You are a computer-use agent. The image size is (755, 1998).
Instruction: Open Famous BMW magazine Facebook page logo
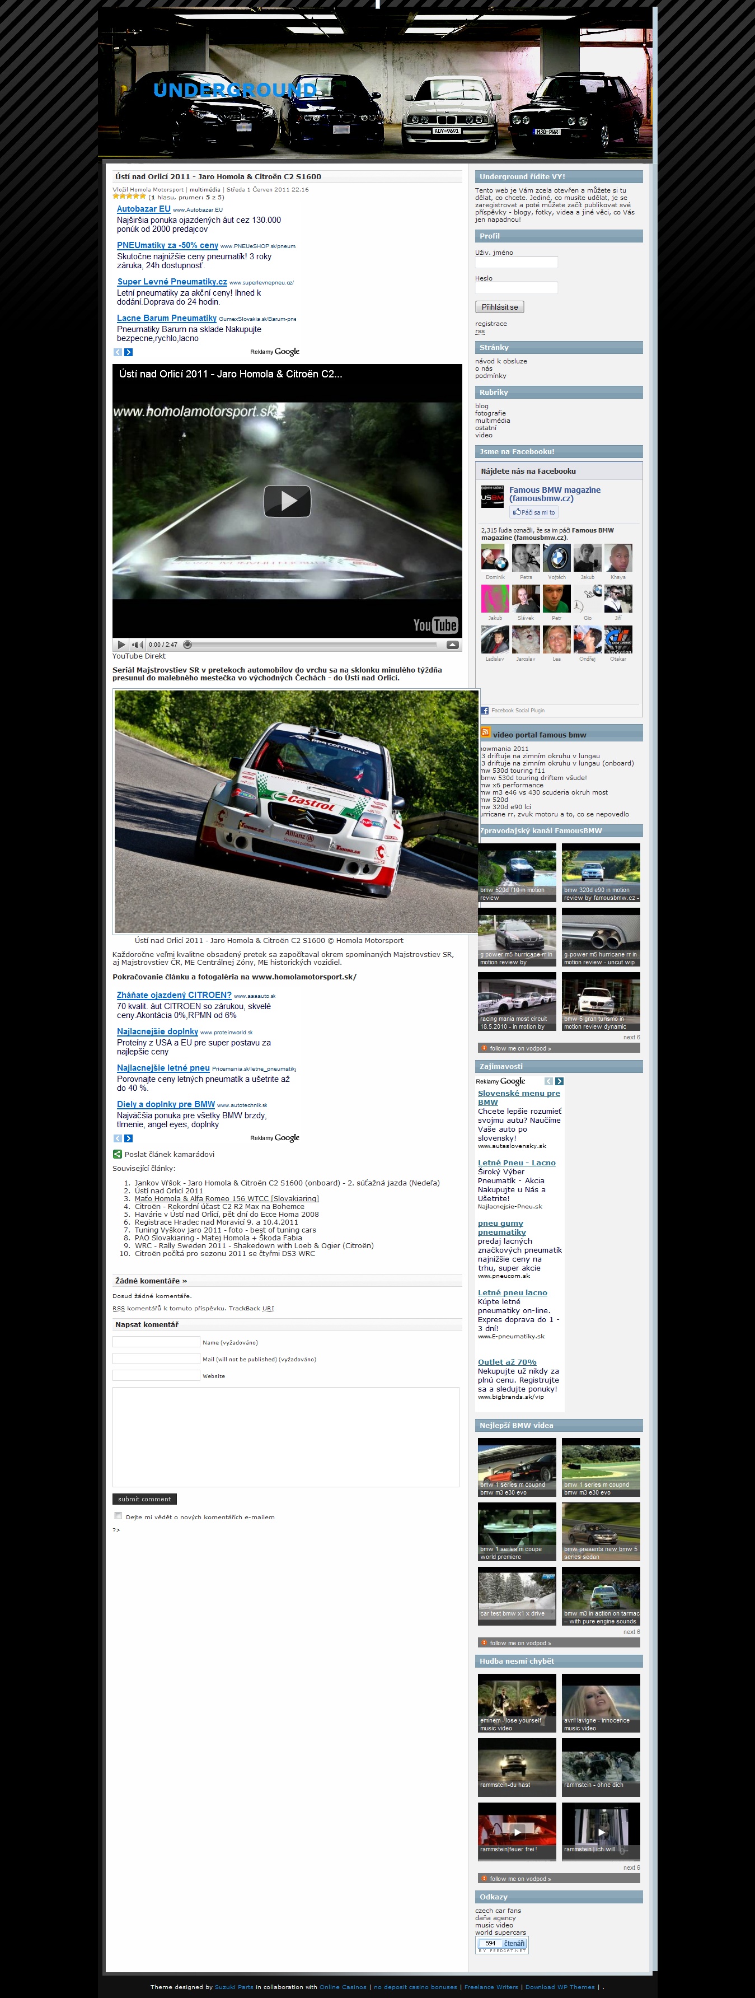(x=492, y=496)
